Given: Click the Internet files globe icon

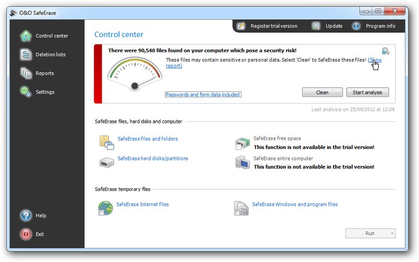Looking at the screenshot, I should 106,208.
